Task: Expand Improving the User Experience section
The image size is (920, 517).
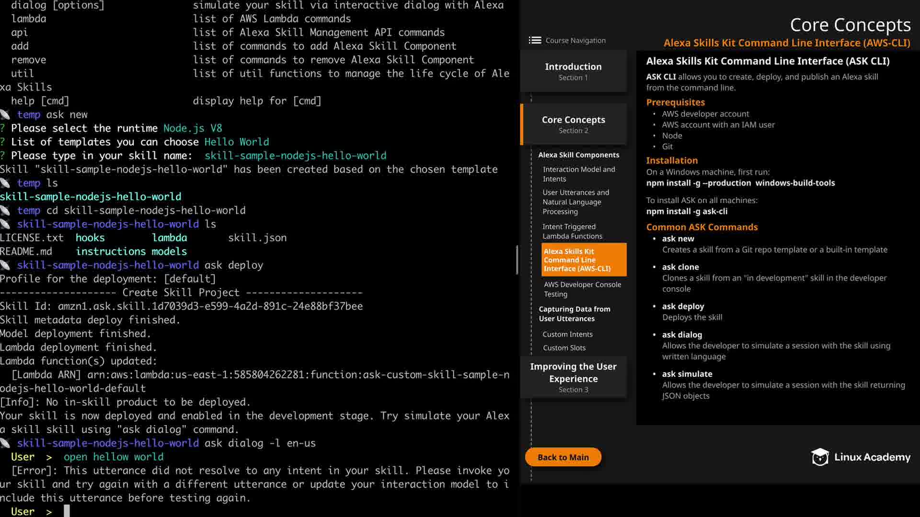Action: coord(573,377)
